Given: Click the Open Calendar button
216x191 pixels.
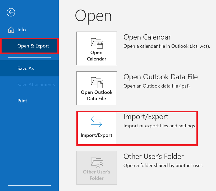Looking at the screenshot, I should 96,48.
